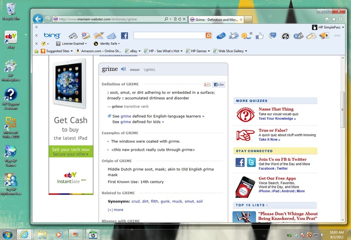Open Amazon.com favorites bar item

99,51
